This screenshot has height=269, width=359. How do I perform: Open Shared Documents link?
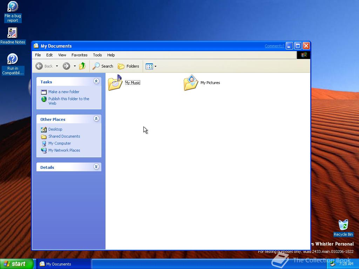tap(64, 136)
